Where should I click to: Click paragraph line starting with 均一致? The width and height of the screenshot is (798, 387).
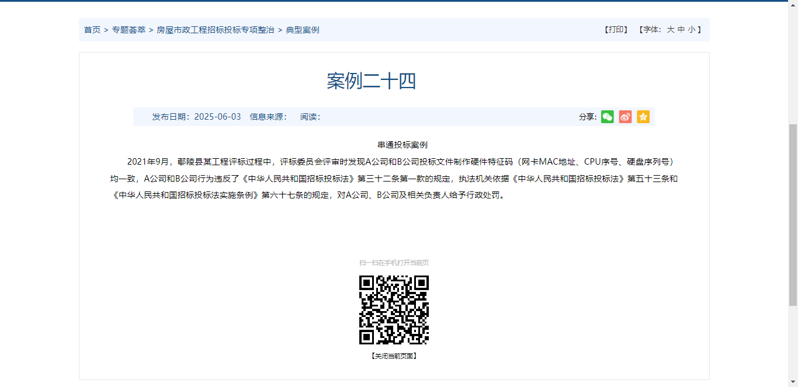(394, 179)
